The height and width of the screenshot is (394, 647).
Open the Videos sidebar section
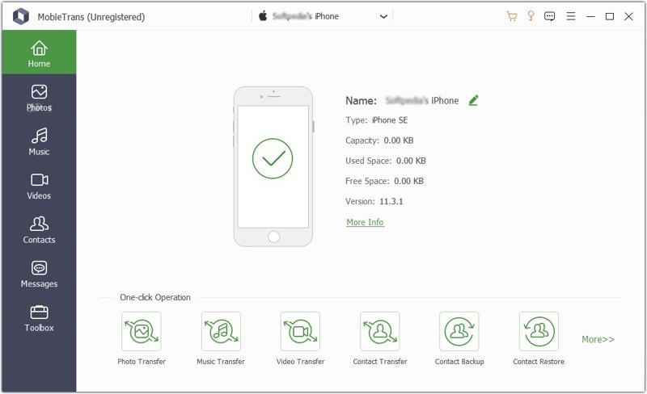pyautogui.click(x=39, y=186)
